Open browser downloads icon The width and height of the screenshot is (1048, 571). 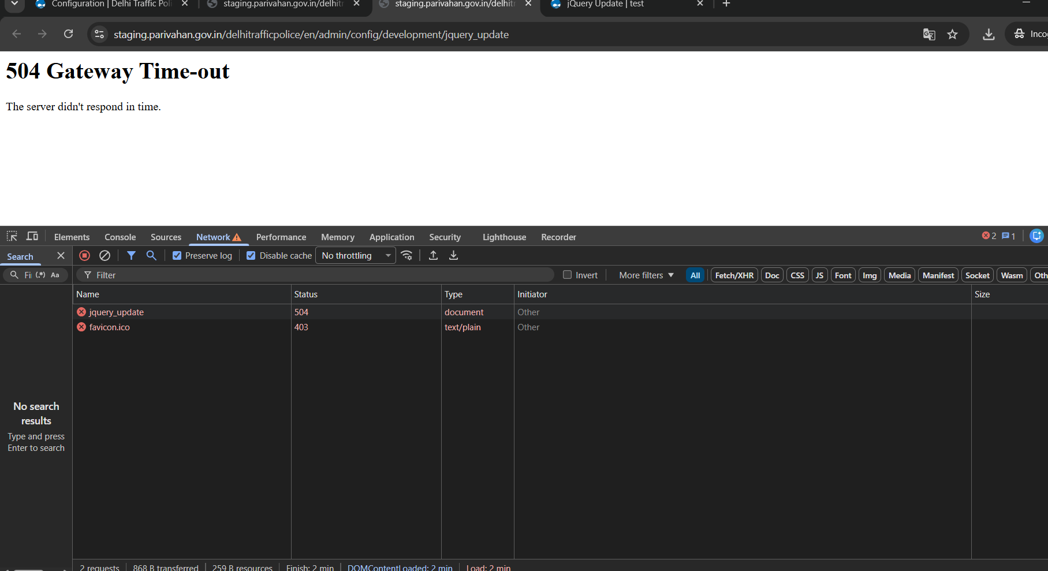989,34
